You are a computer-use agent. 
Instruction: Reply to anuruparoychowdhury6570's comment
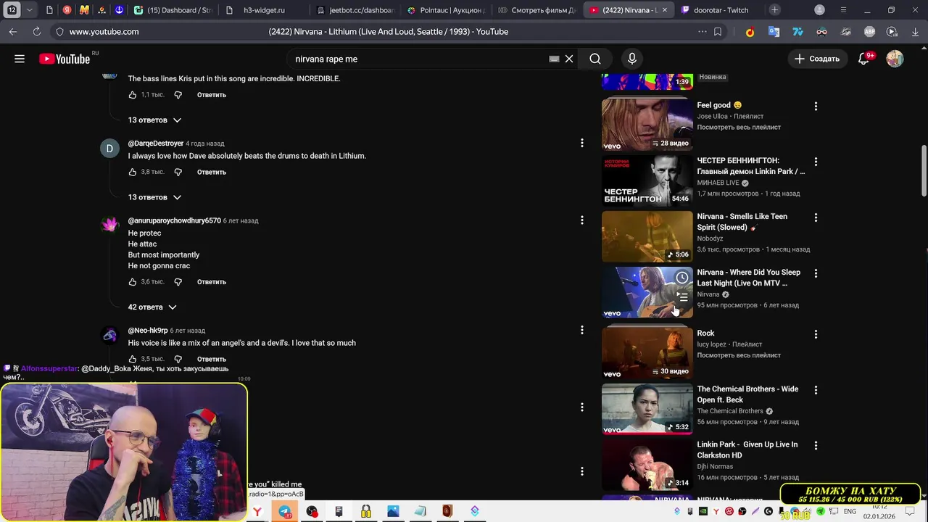click(212, 282)
